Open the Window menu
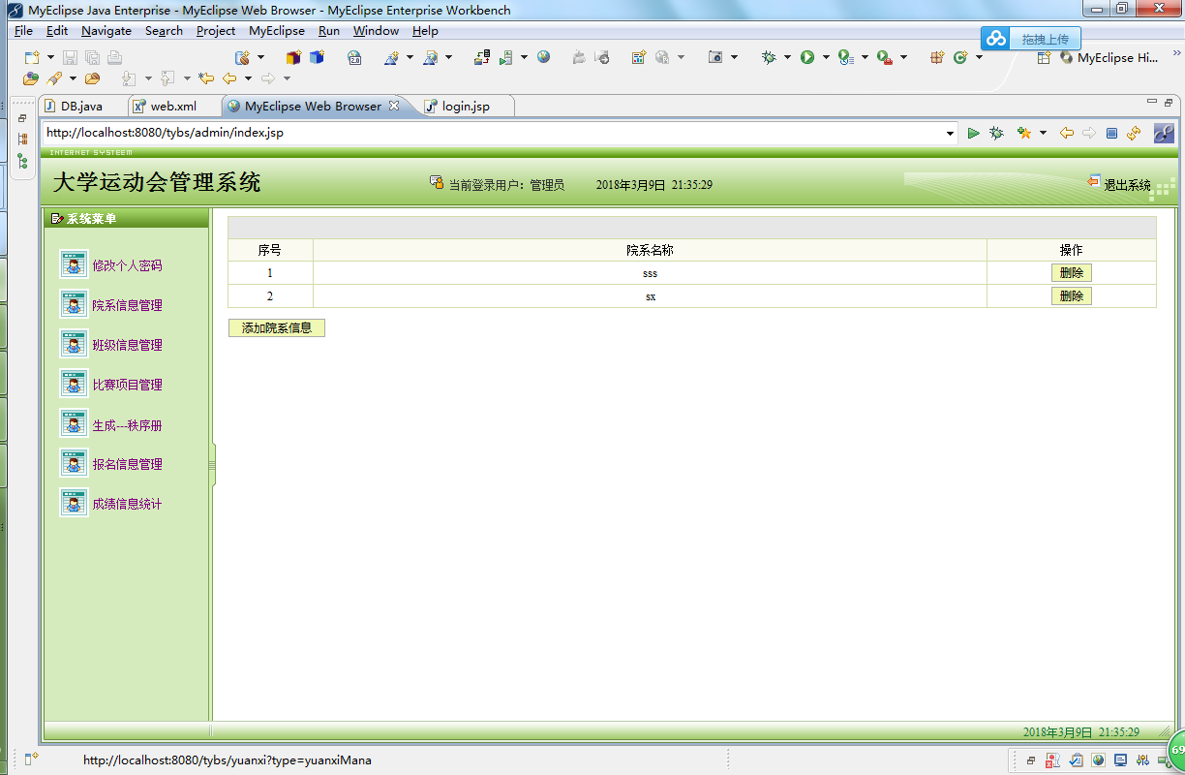The height and width of the screenshot is (775, 1185). click(x=376, y=31)
